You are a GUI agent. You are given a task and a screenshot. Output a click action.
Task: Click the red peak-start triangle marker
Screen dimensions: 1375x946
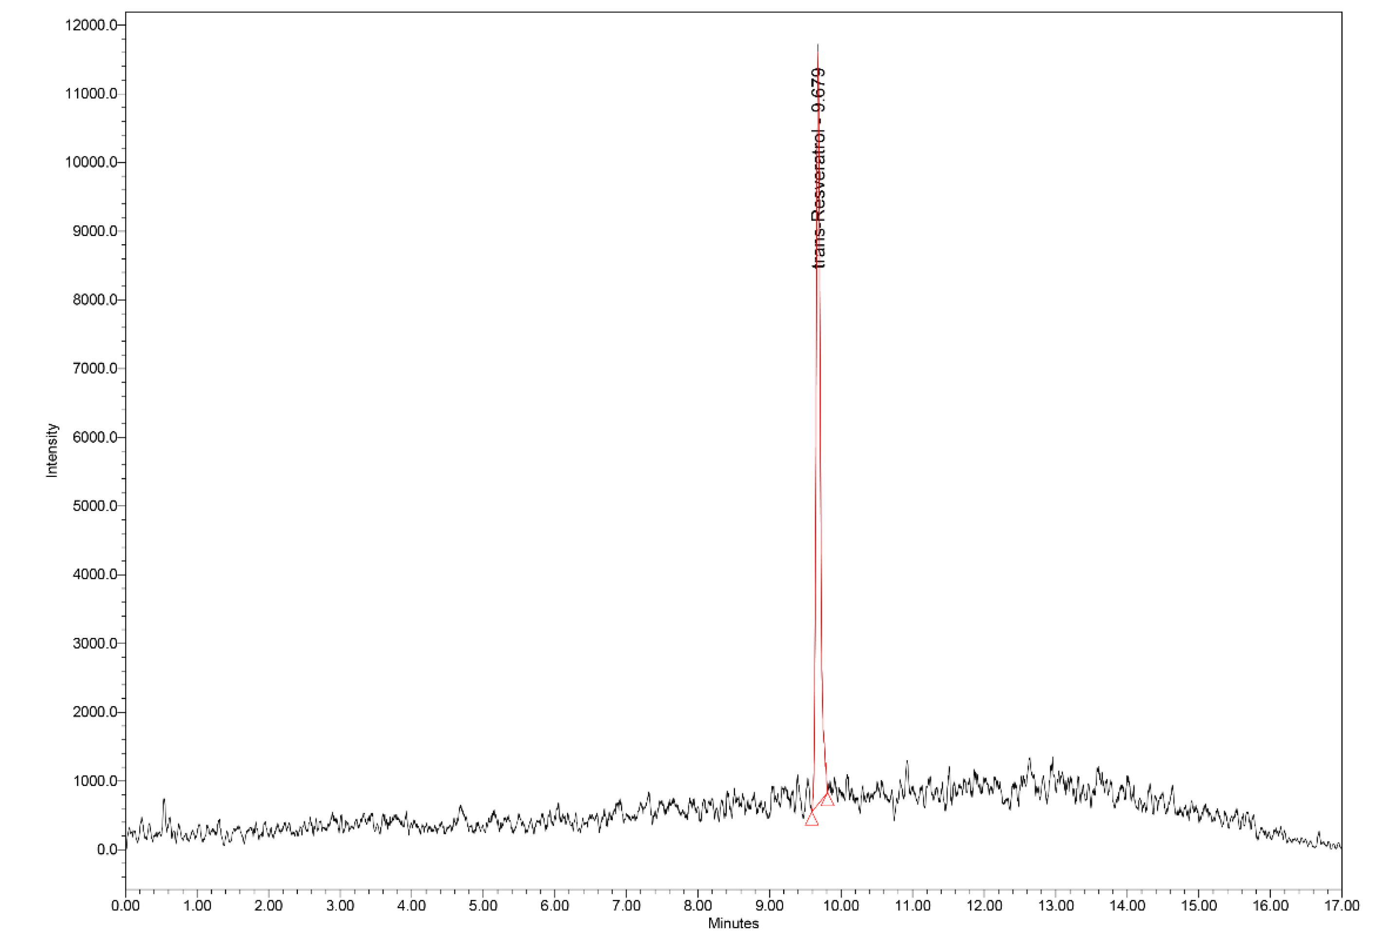811,820
